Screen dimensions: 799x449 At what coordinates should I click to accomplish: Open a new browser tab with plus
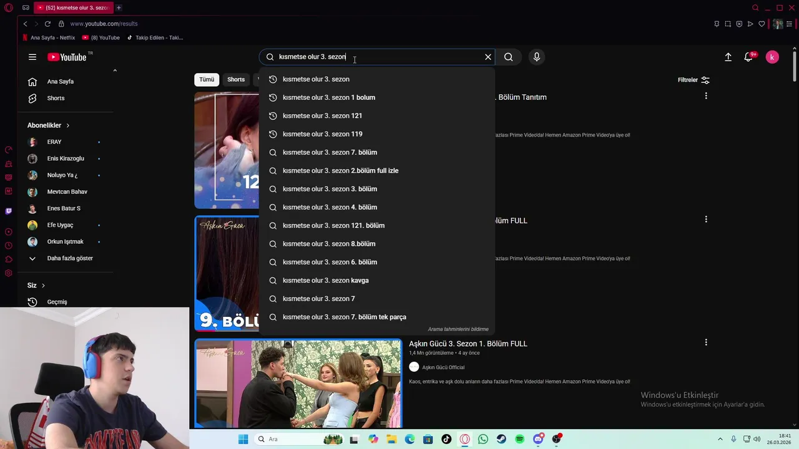click(x=119, y=7)
